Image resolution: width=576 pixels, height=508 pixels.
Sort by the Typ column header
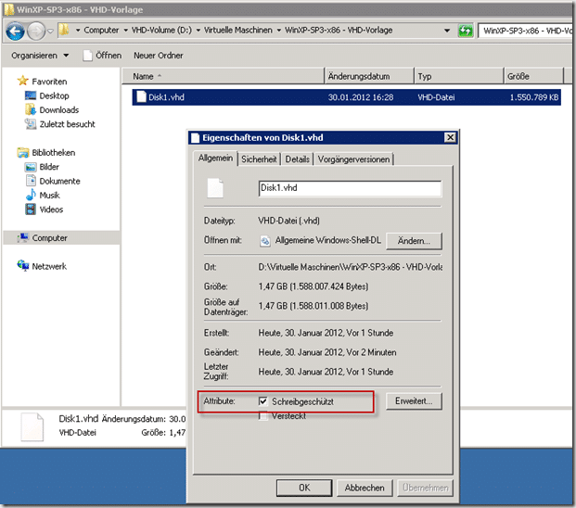point(458,76)
